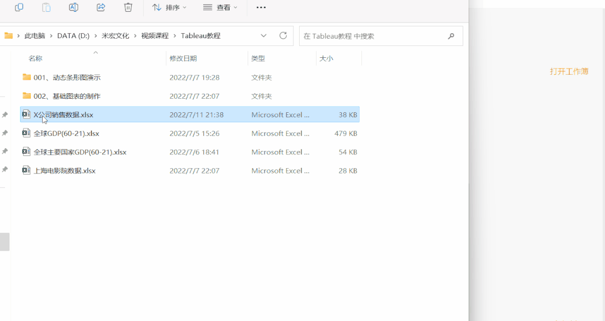Click the 打开工作簿 link
The height and width of the screenshot is (321, 605).
pyautogui.click(x=569, y=71)
